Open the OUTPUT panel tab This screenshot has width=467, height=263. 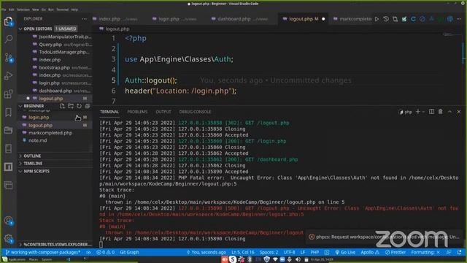163,112
